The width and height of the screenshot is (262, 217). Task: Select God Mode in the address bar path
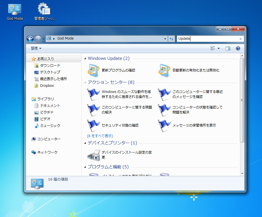[x=65, y=38]
